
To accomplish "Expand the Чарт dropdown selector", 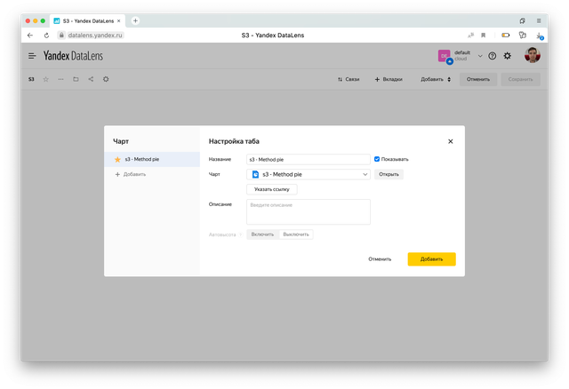I will tap(365, 174).
